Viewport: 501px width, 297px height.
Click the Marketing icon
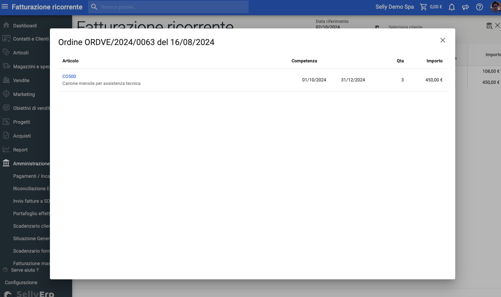pos(6,94)
